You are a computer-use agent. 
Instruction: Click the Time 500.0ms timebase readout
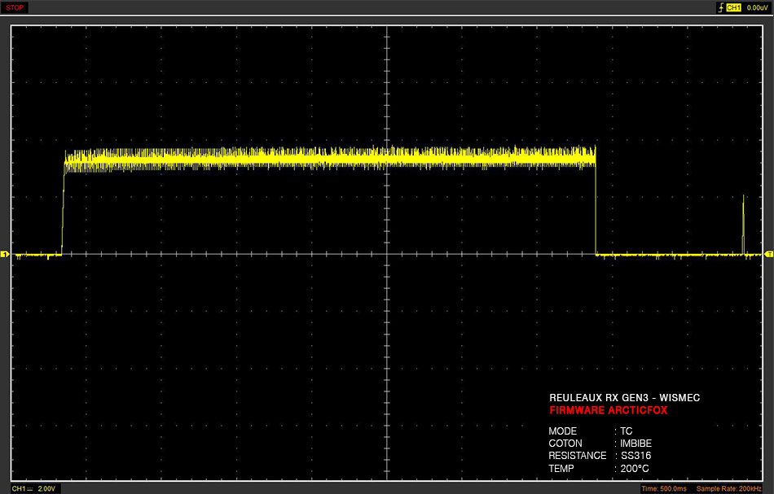tap(663, 488)
